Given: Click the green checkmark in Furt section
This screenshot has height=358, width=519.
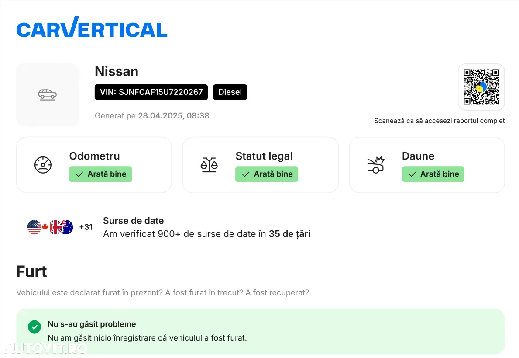Looking at the screenshot, I should (x=34, y=327).
